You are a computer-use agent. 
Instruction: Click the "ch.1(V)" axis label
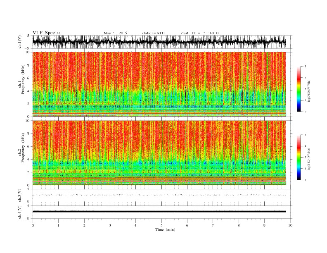tap(20, 42)
